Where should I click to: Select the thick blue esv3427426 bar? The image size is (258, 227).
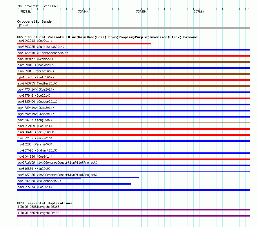(49, 178)
